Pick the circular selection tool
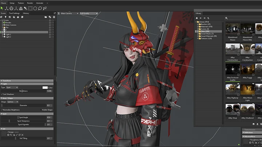The width and height of the screenshot is (262, 147). pyautogui.click(x=35, y=8)
